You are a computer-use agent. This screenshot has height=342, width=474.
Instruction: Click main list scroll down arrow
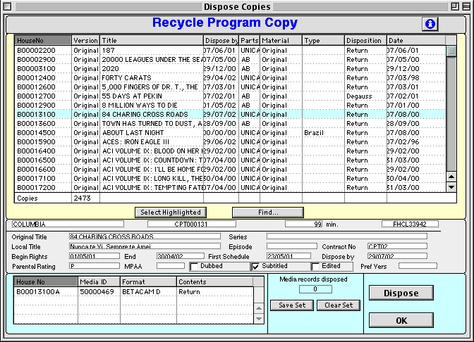451,187
